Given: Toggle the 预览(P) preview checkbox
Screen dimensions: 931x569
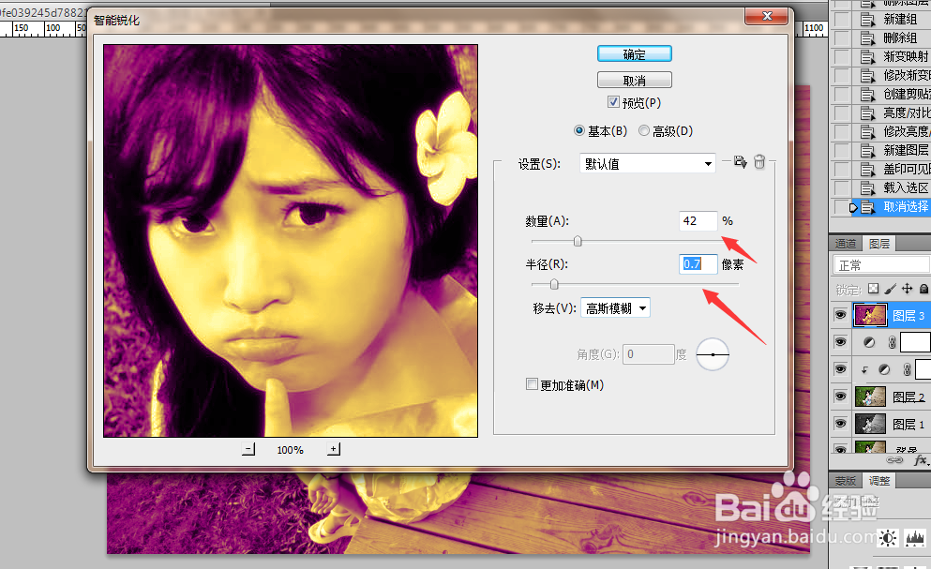Looking at the screenshot, I should coord(613,102).
